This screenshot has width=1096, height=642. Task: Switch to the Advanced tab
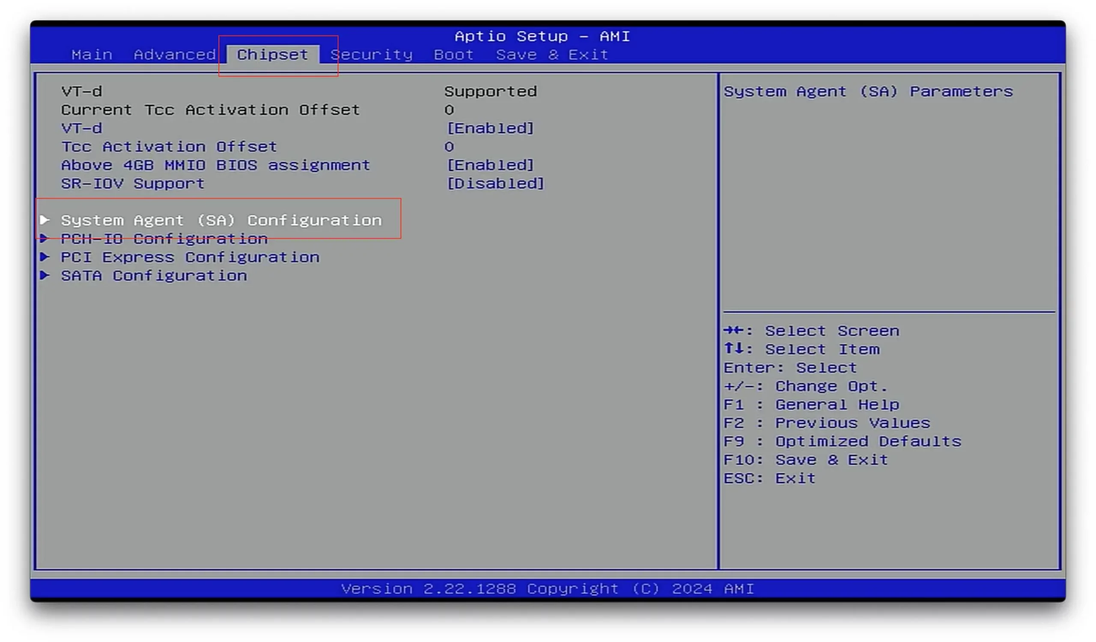[x=174, y=55]
